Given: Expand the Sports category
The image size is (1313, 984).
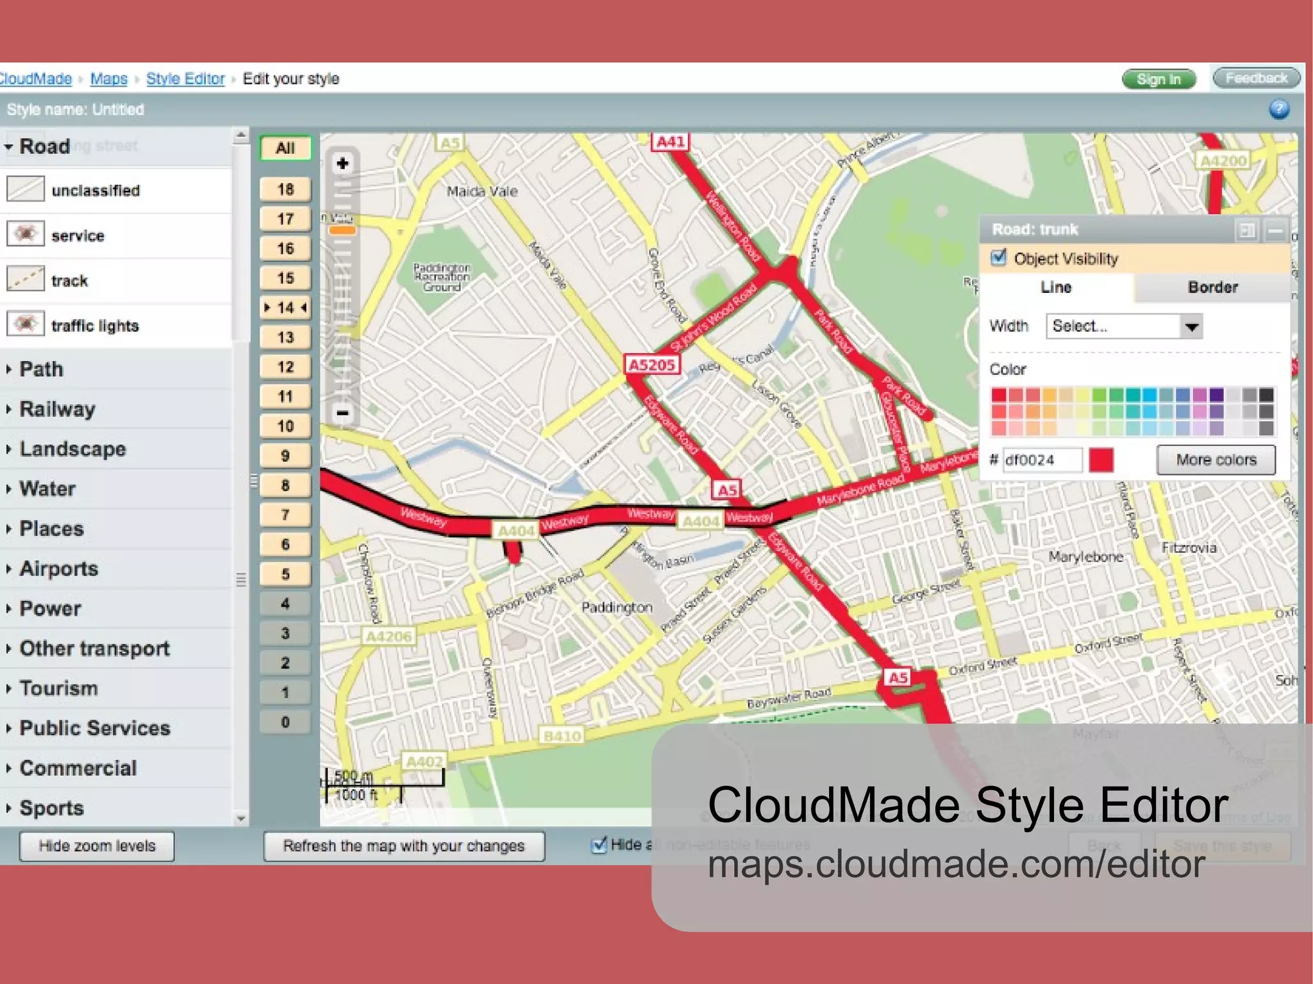Looking at the screenshot, I should coord(8,808).
